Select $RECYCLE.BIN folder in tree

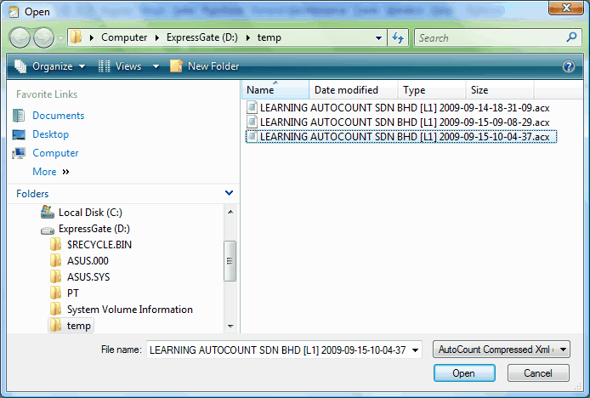click(99, 245)
